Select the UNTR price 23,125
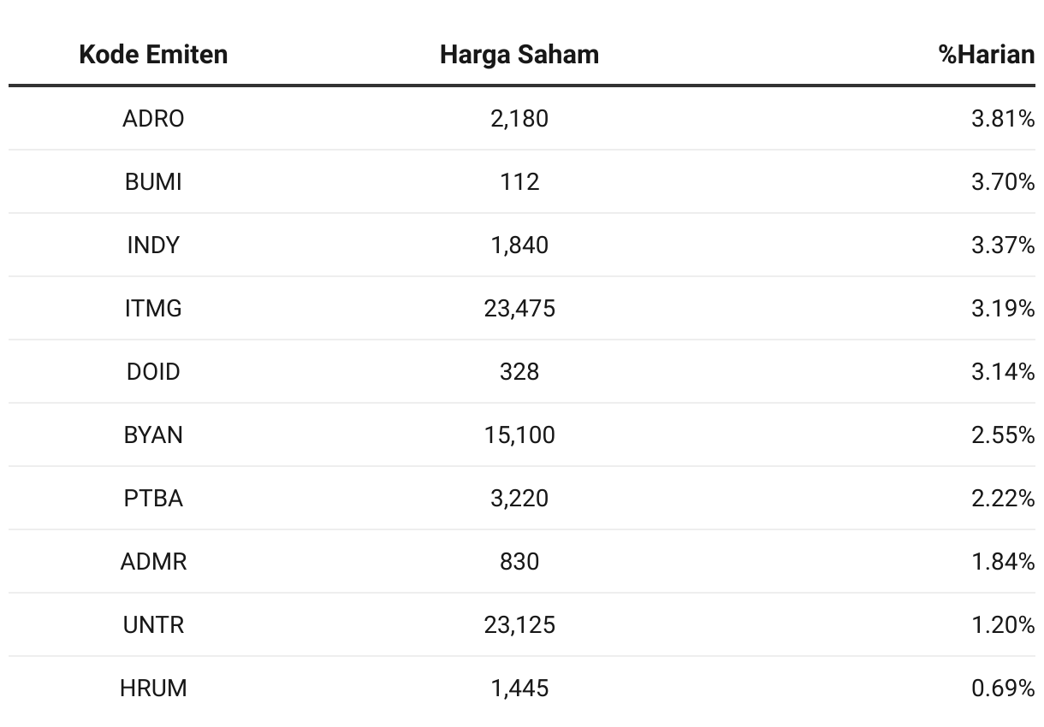Screen dimensions: 1044x727 coord(519,624)
